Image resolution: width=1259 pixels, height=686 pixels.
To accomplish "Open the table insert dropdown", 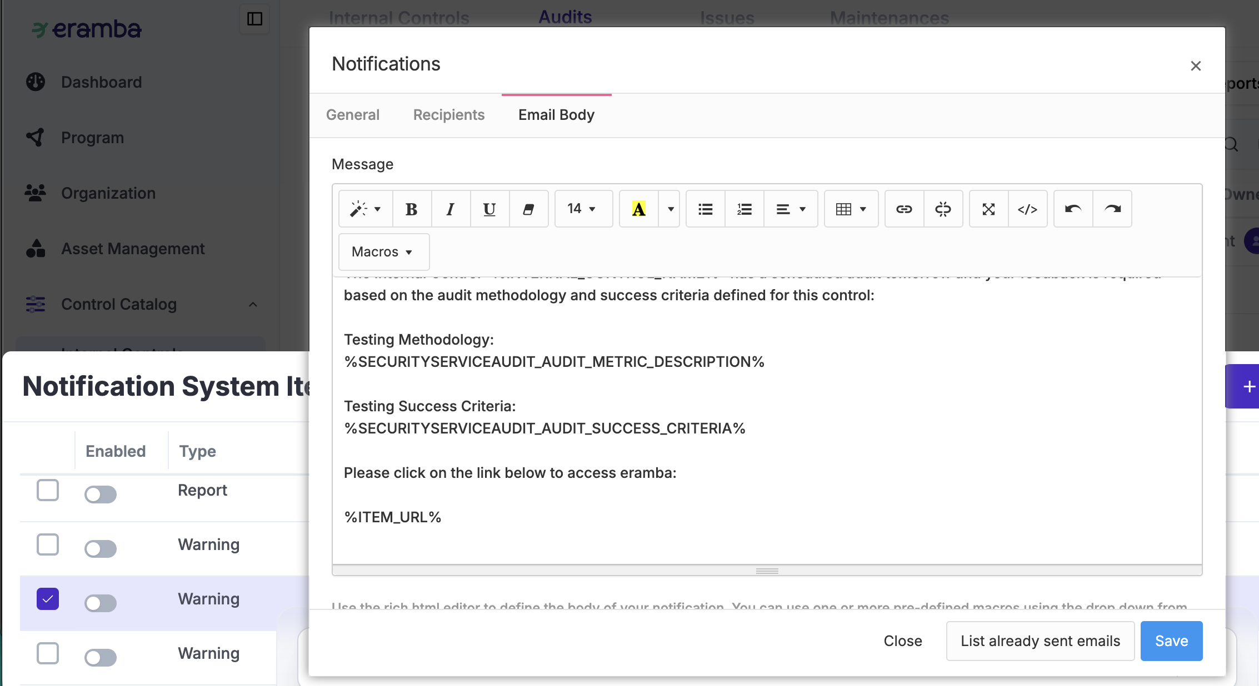I will (851, 209).
